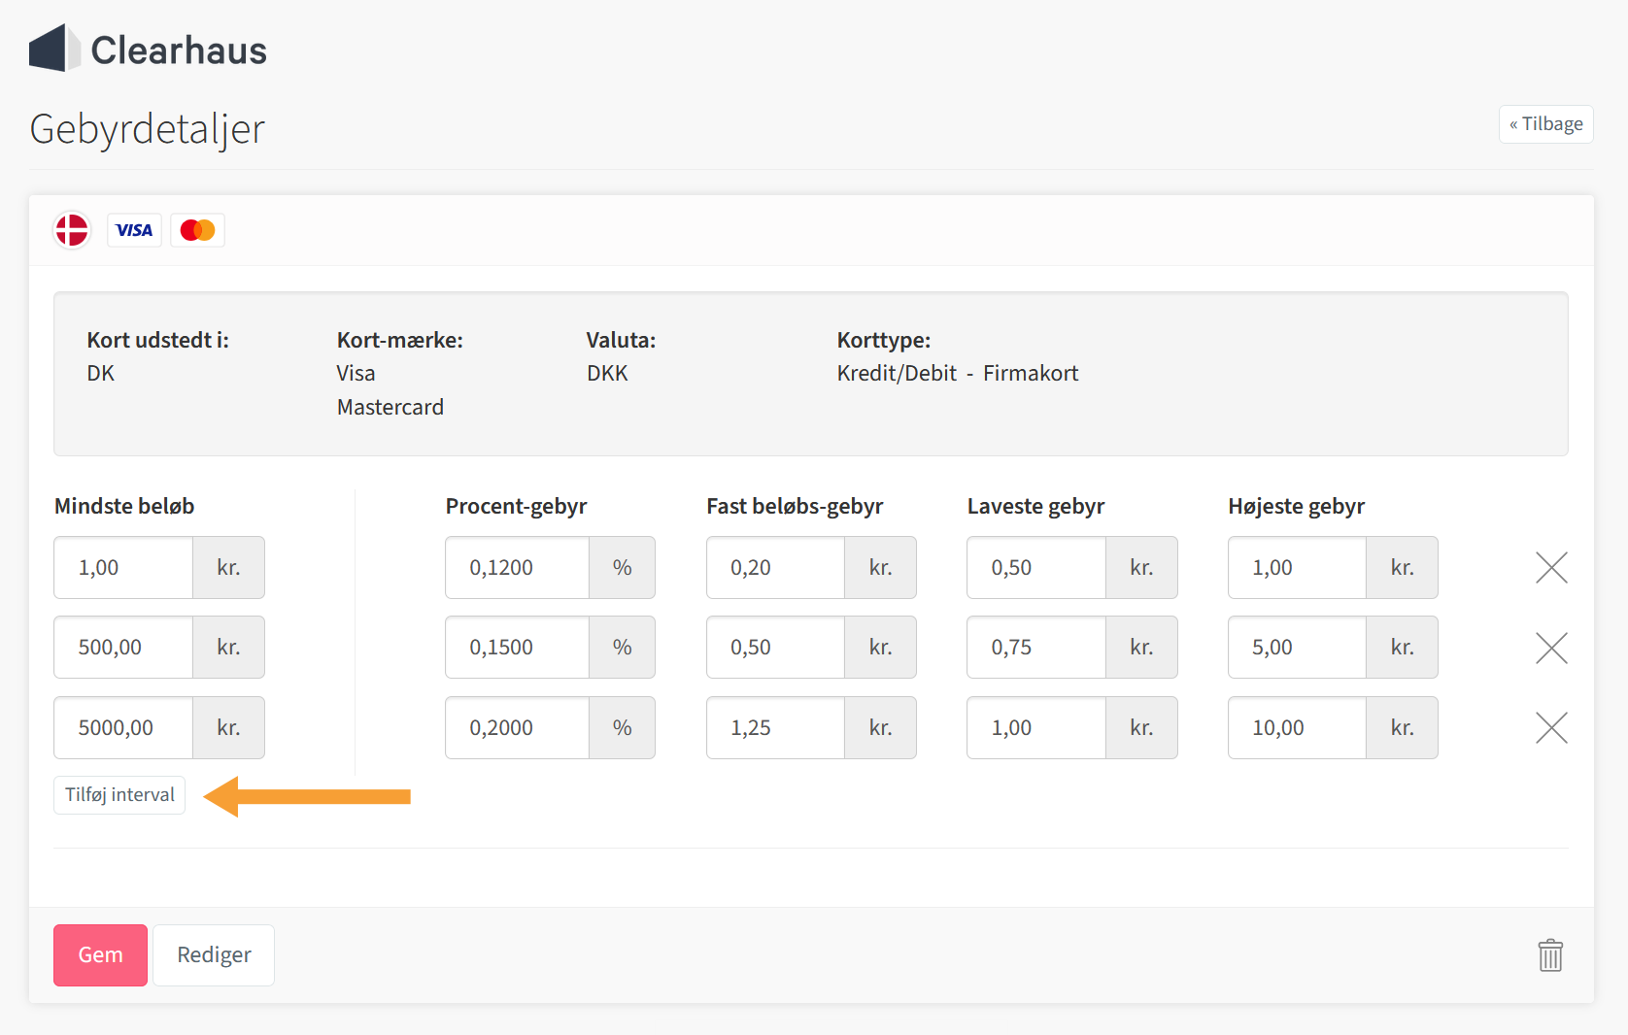Image resolution: width=1628 pixels, height=1035 pixels.
Task: Click the DKK currency value
Action: (x=608, y=373)
